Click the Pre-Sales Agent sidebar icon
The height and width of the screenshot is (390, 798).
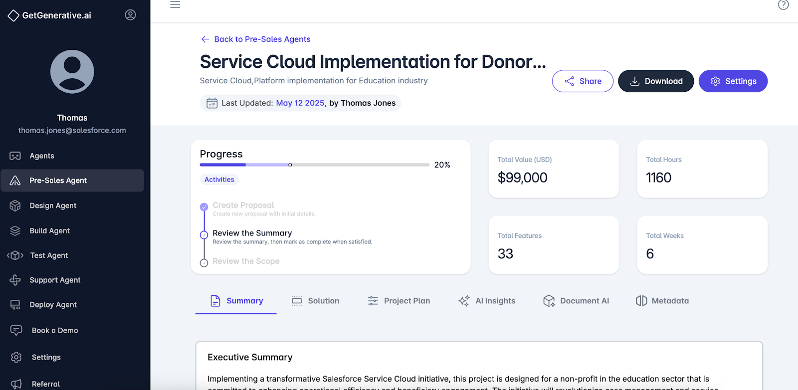[15, 181]
